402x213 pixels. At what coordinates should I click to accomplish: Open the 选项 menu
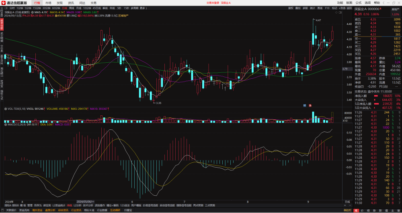368,3
